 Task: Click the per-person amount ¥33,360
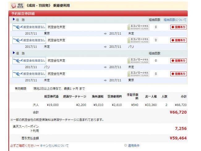point(151,105)
